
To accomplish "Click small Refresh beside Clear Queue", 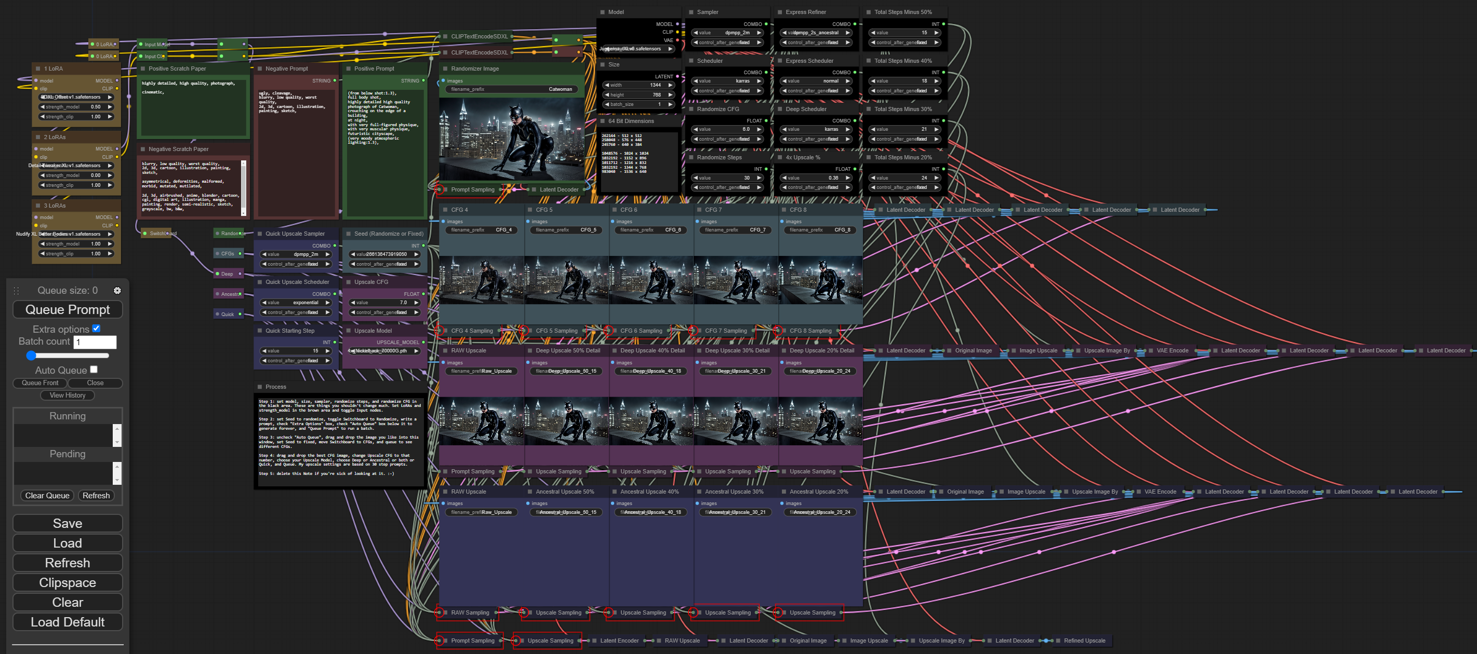I will coord(96,496).
